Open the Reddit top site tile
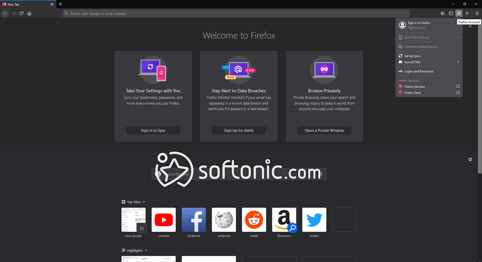Viewport: 482px width, 262px height. click(x=254, y=219)
